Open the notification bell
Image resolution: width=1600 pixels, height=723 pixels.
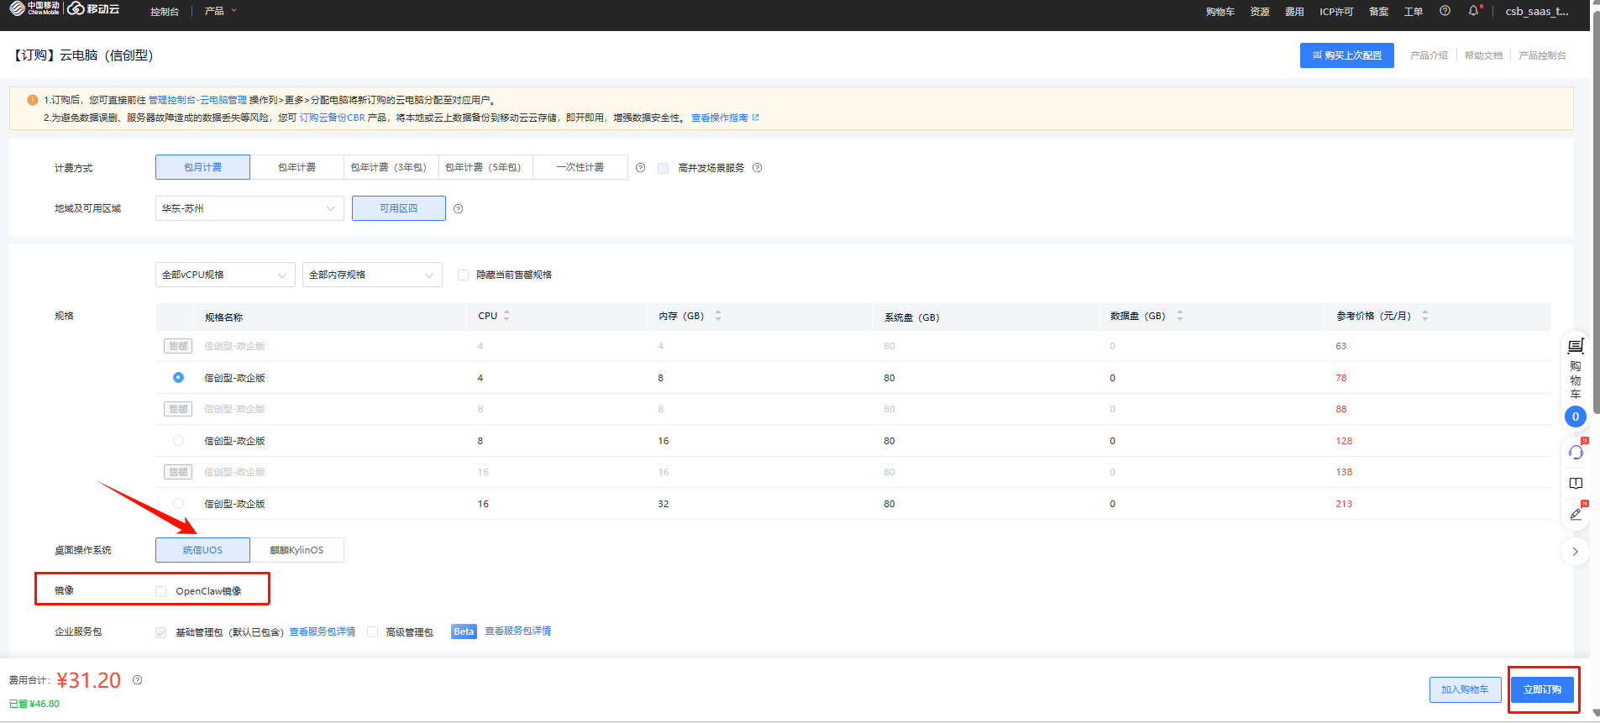point(1473,11)
